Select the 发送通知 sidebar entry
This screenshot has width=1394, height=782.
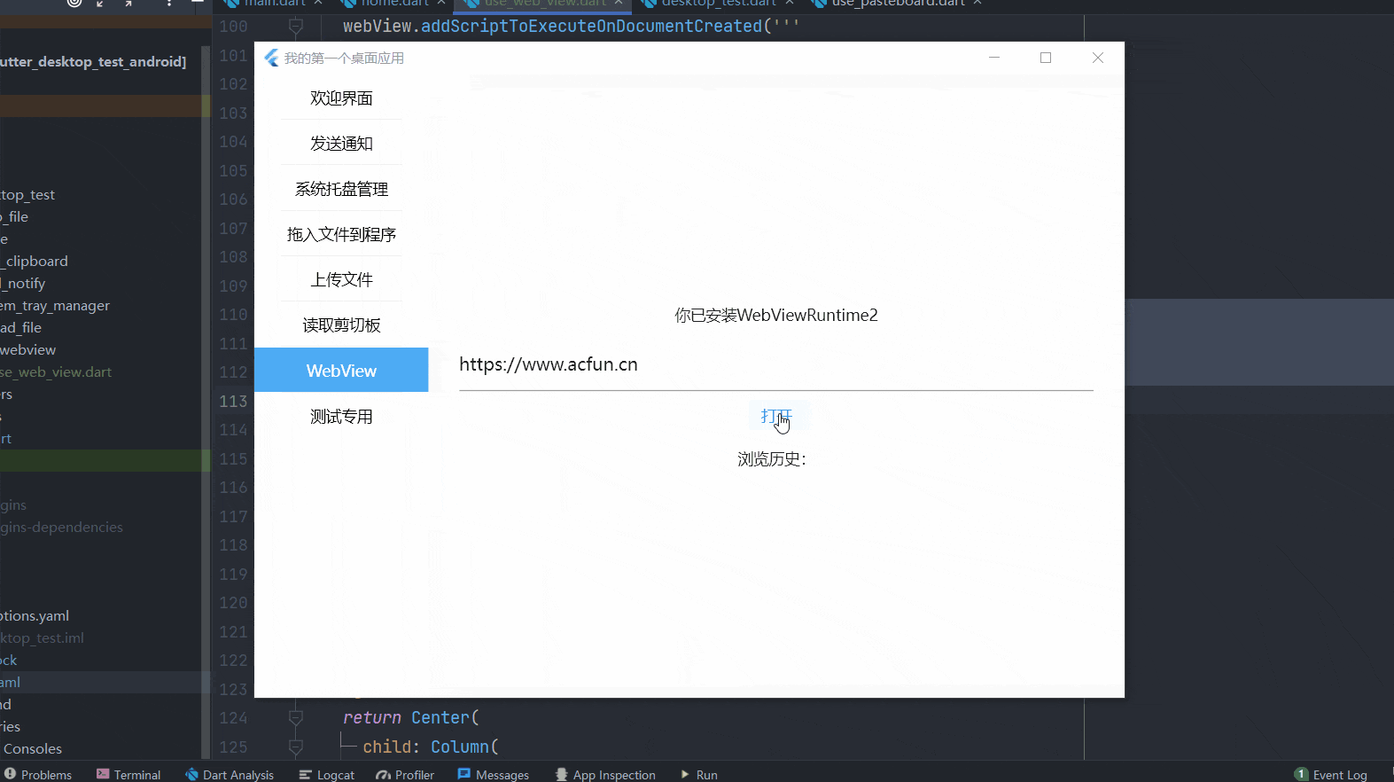(x=341, y=144)
